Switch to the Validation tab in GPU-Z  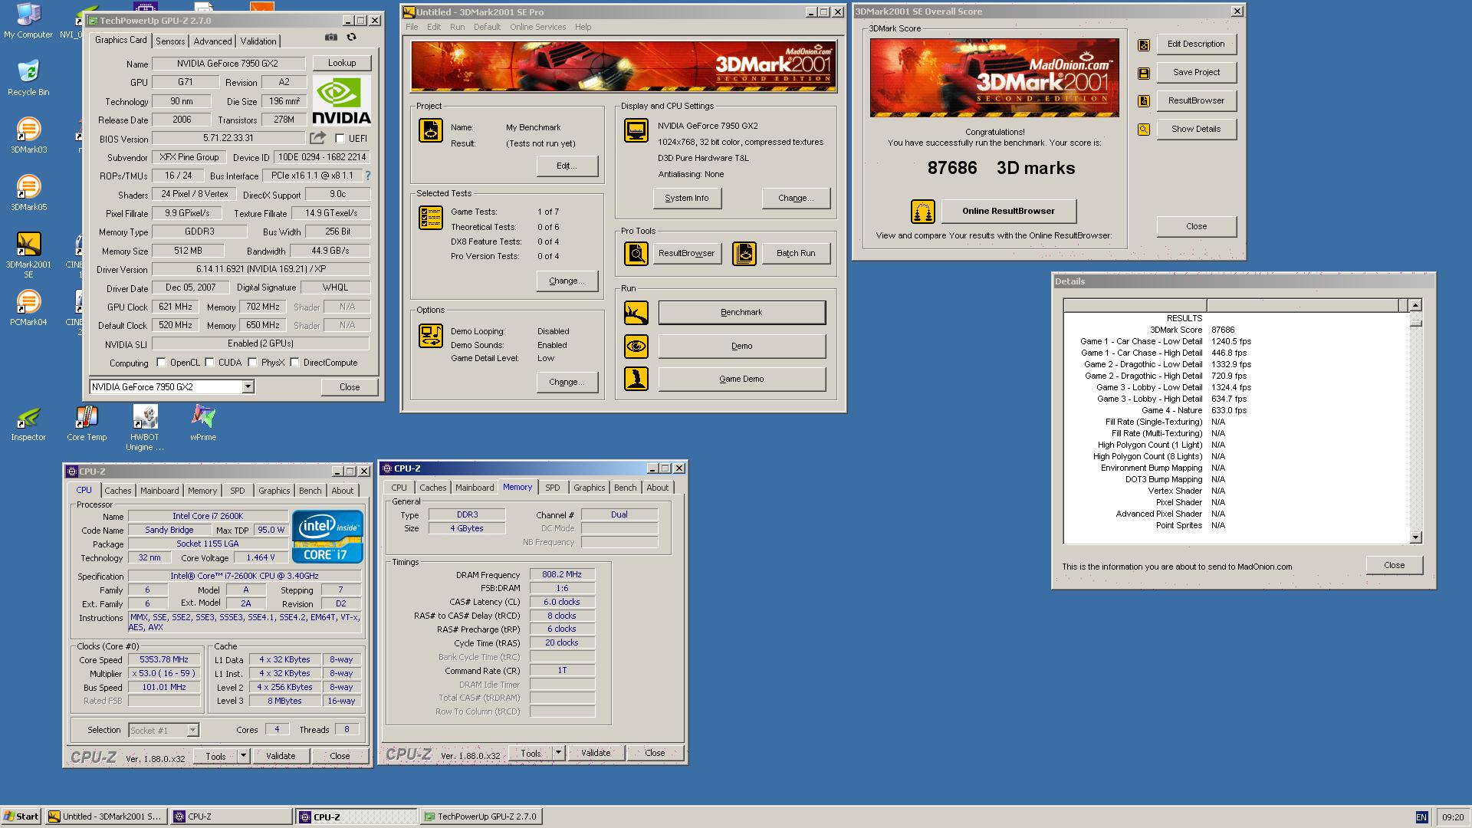[x=258, y=41]
